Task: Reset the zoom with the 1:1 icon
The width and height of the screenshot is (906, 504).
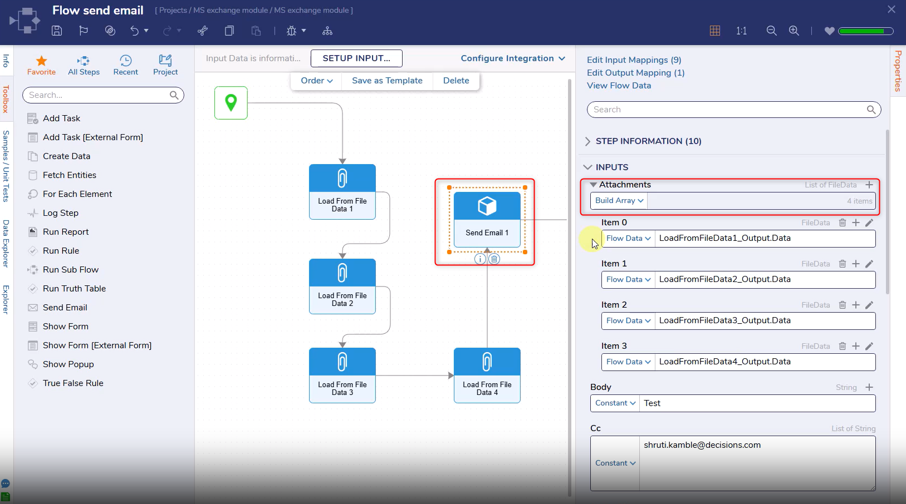Action: [x=742, y=31]
